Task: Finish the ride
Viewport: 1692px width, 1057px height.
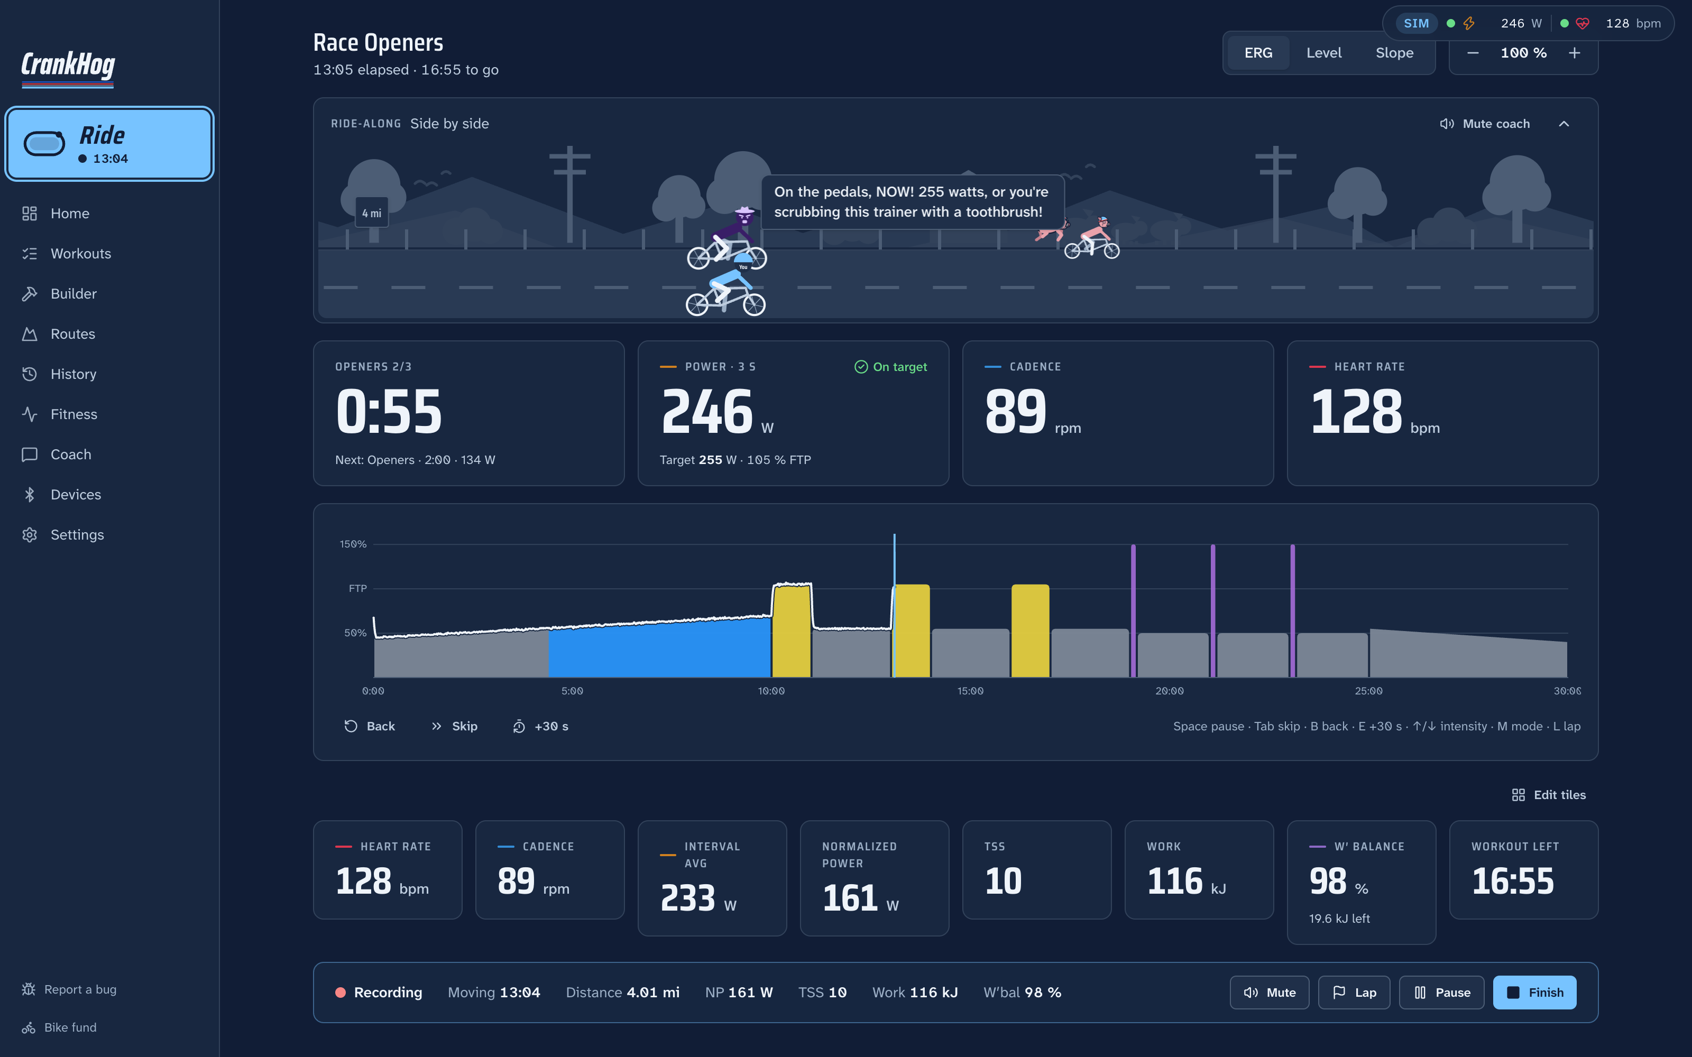Action: (1534, 993)
